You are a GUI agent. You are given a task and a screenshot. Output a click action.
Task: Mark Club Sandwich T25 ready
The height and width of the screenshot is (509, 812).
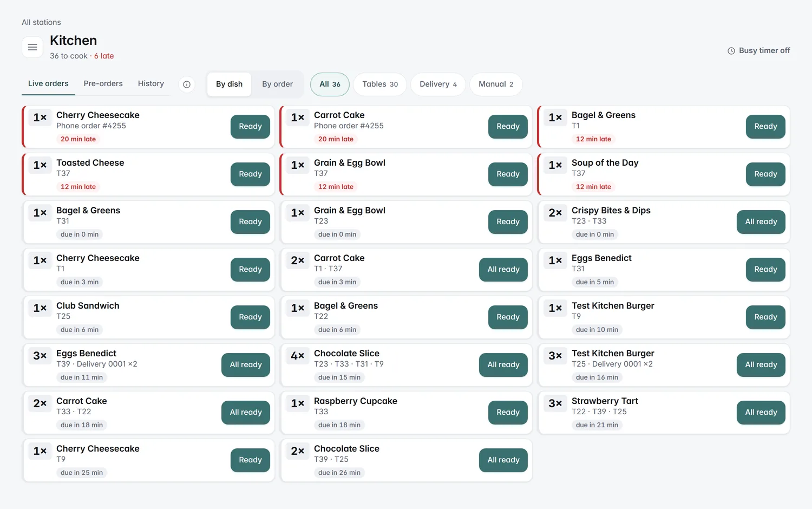250,317
